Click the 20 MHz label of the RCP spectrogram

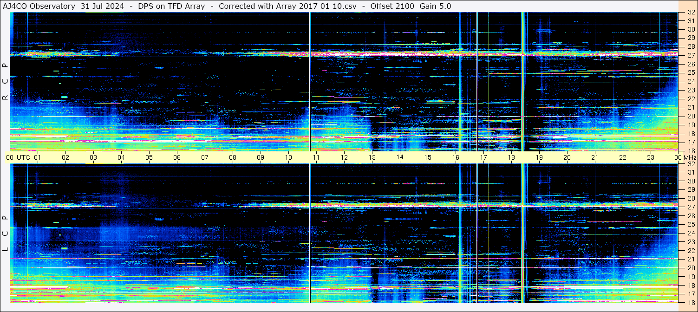pyautogui.click(x=691, y=116)
